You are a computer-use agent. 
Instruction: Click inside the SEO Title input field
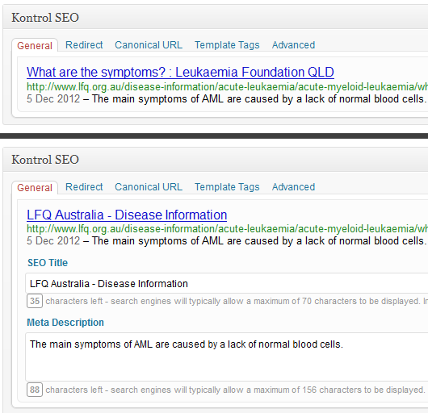pos(227,283)
